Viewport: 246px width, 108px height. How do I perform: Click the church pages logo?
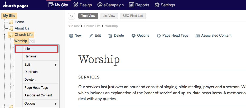16,4
